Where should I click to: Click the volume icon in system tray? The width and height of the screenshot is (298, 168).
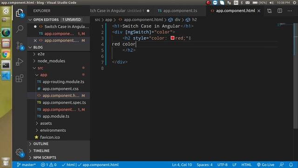coord(271,3)
